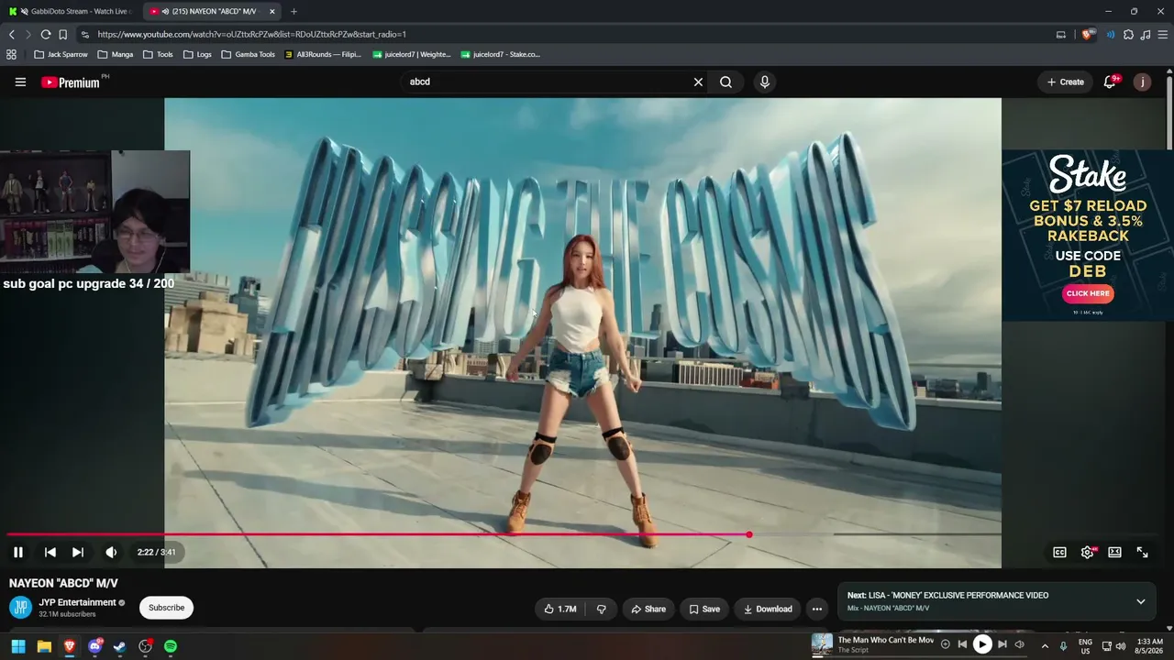This screenshot has width=1174, height=660.
Task: Search with your voice microphone
Action: coord(765,82)
